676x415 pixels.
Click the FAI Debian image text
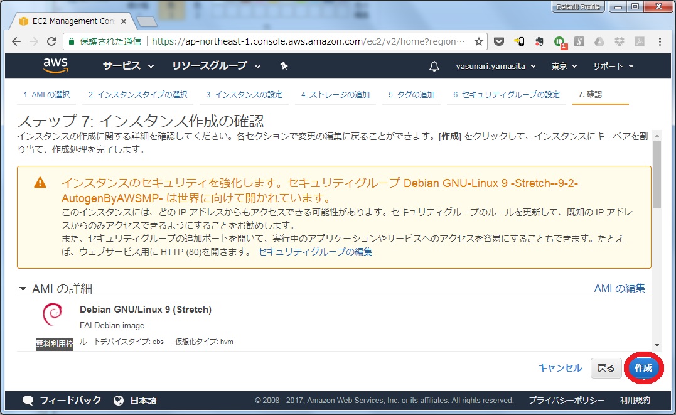pyautogui.click(x=112, y=325)
